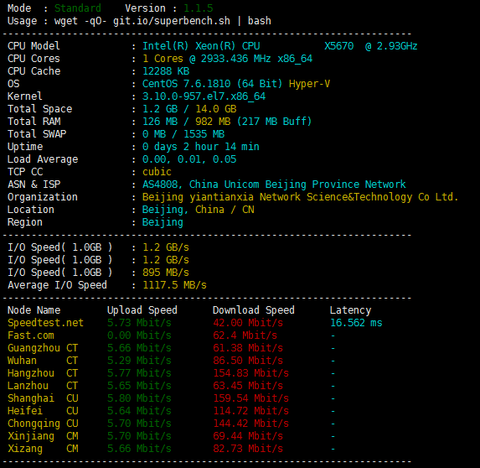Click Fast.com download '62.4 Mbit/s'

pyautogui.click(x=245, y=335)
